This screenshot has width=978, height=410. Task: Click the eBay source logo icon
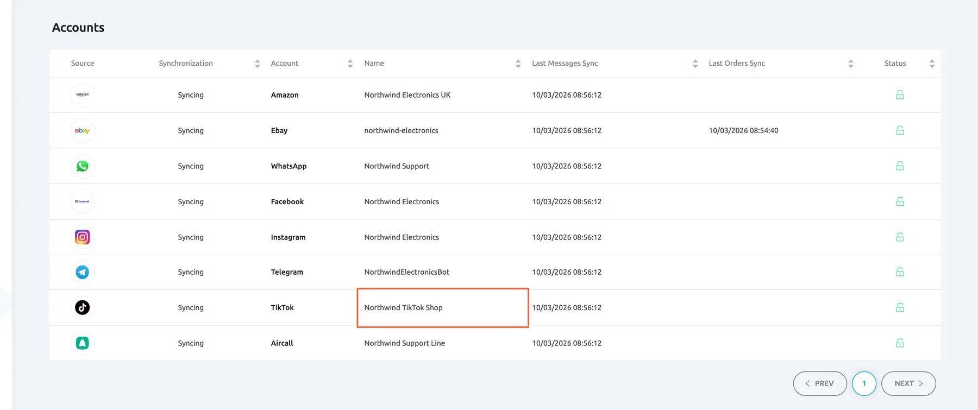tap(83, 131)
